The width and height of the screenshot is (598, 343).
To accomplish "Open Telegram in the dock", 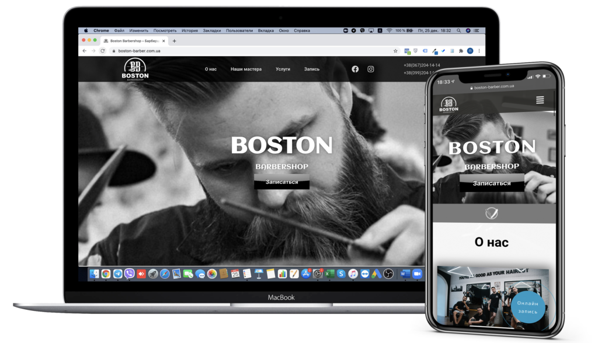I will coord(118,274).
